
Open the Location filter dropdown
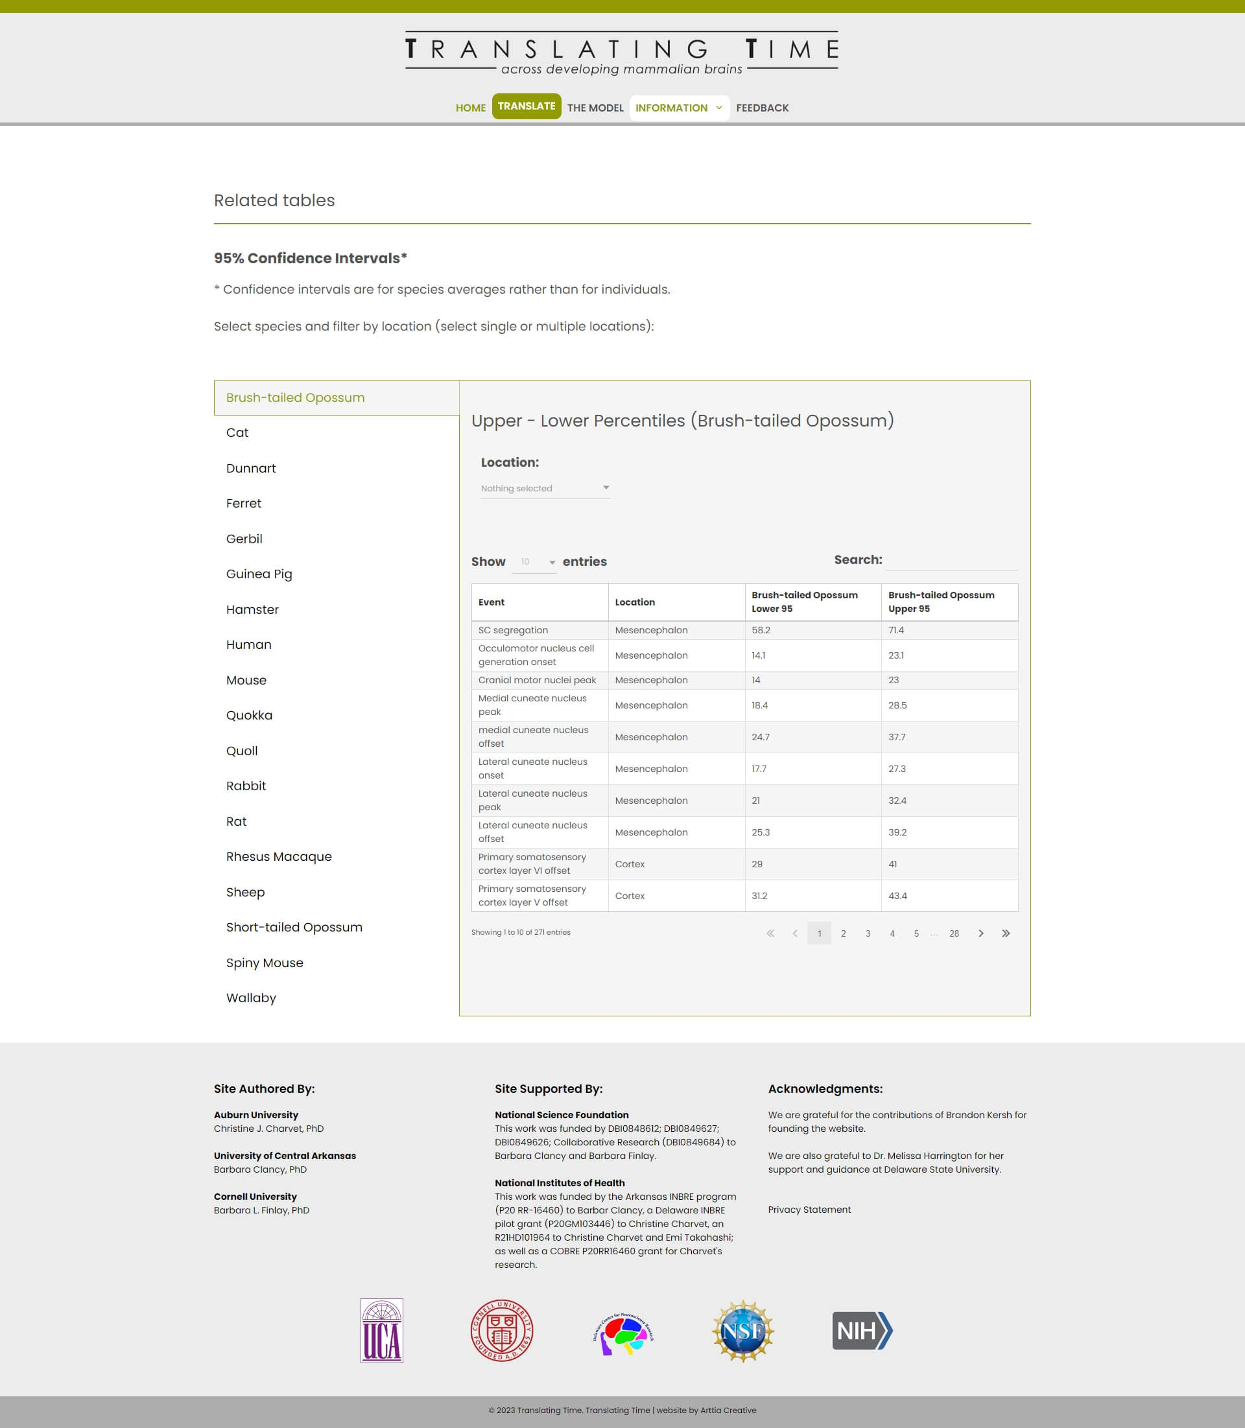[545, 487]
